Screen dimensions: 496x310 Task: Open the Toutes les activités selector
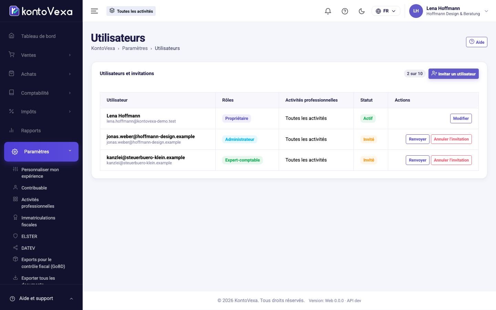click(x=131, y=11)
